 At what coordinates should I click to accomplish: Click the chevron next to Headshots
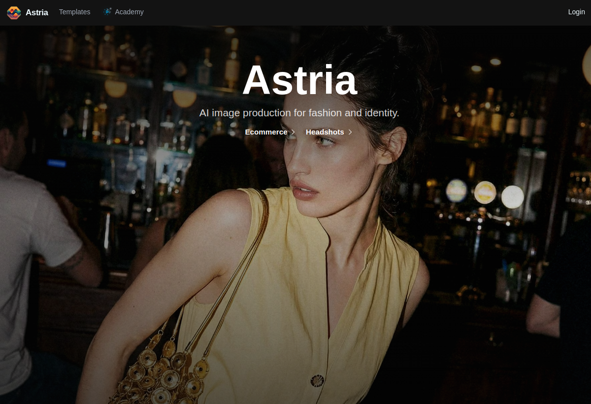tap(350, 132)
